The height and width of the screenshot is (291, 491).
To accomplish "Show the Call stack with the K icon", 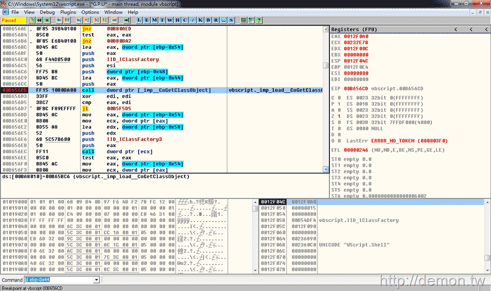I will (202, 20).
